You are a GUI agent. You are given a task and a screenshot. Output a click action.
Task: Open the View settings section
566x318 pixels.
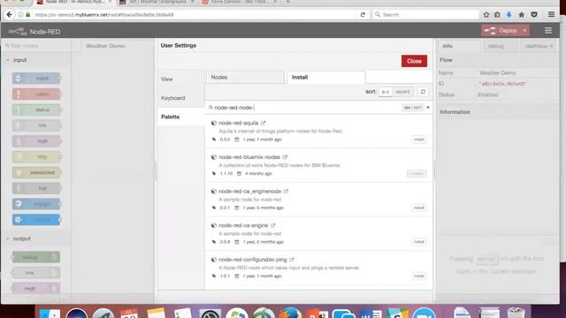(x=180, y=79)
